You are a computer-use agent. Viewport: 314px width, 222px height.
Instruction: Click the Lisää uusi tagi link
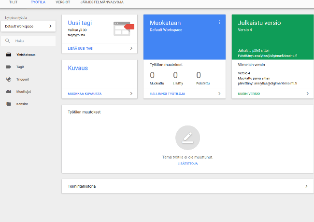(81, 48)
